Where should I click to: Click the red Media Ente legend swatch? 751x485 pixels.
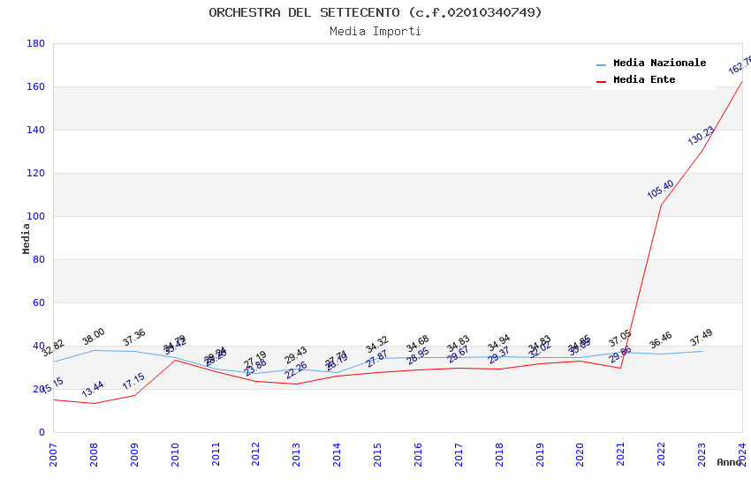[601, 82]
